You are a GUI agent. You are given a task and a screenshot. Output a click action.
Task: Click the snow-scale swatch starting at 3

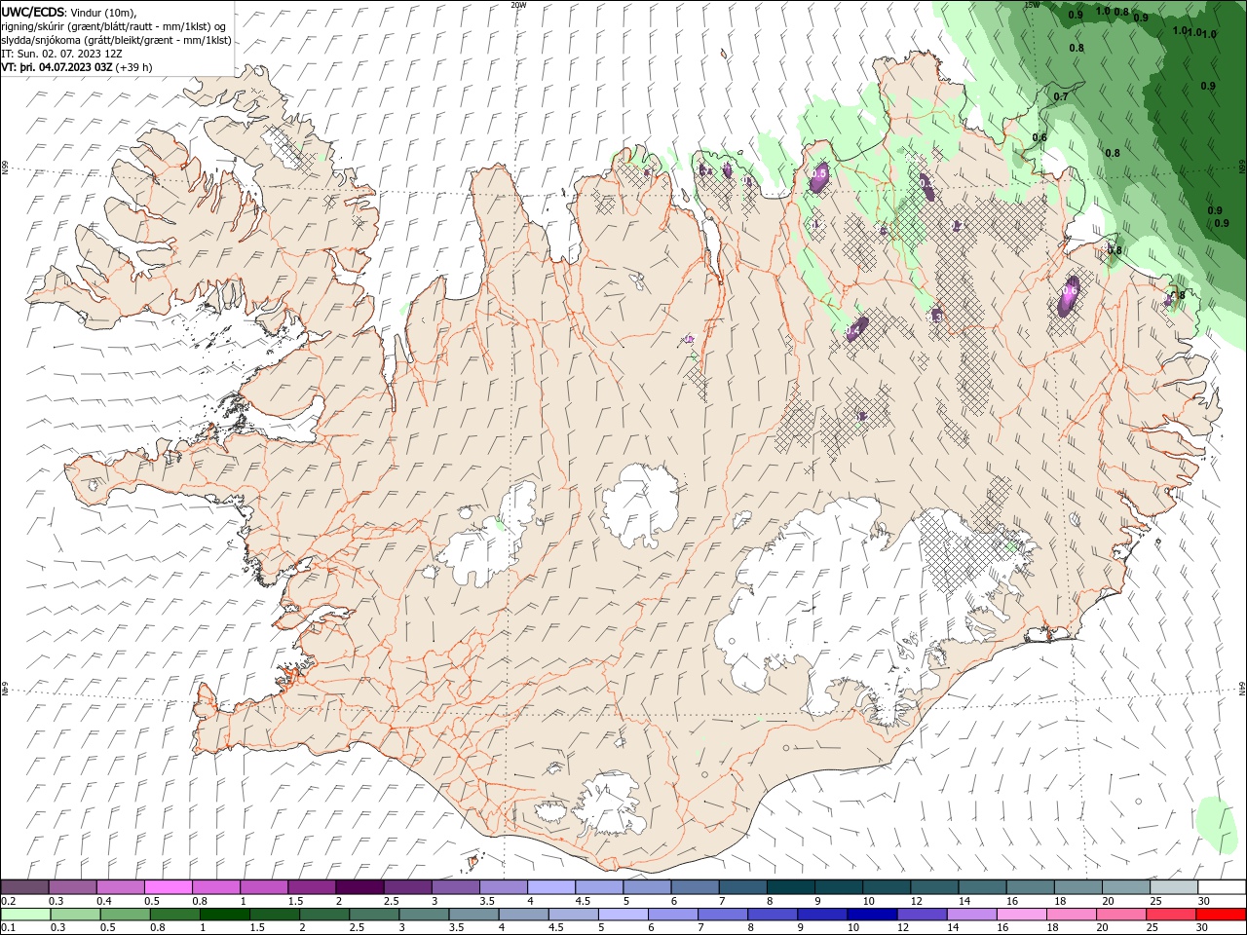point(456,887)
